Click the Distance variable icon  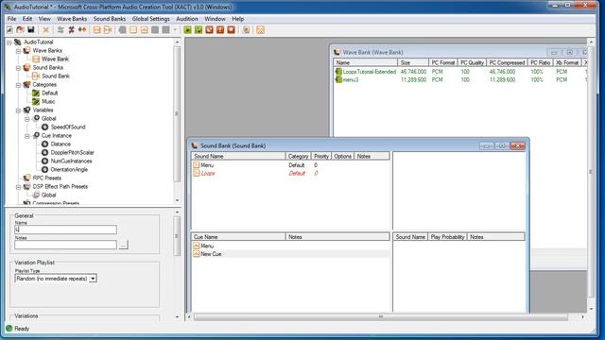tap(44, 144)
